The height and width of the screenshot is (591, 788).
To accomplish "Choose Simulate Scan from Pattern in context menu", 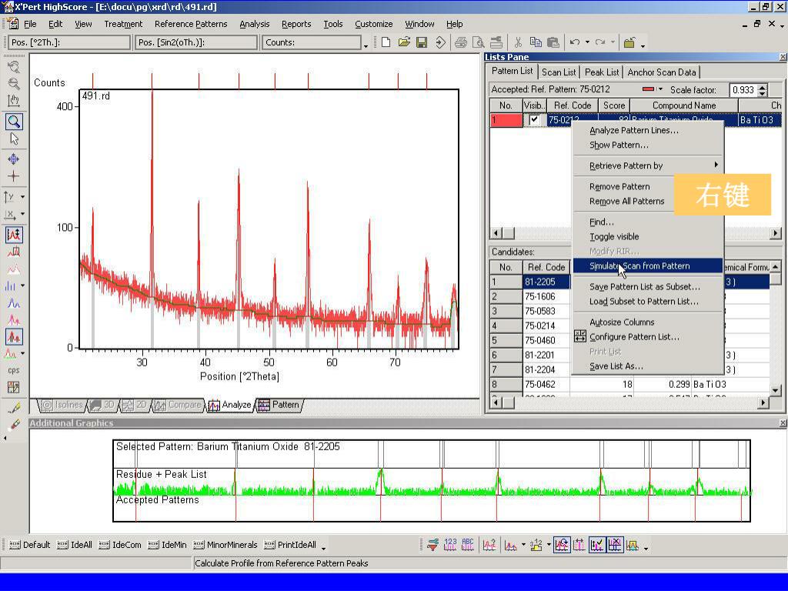I will point(648,265).
